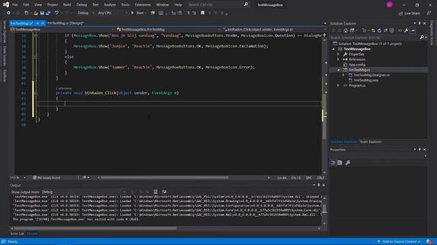Viewport: 437px width, 245px height.
Task: Click the Properties wrench icon in Solution Explorer
Action: (406, 31)
